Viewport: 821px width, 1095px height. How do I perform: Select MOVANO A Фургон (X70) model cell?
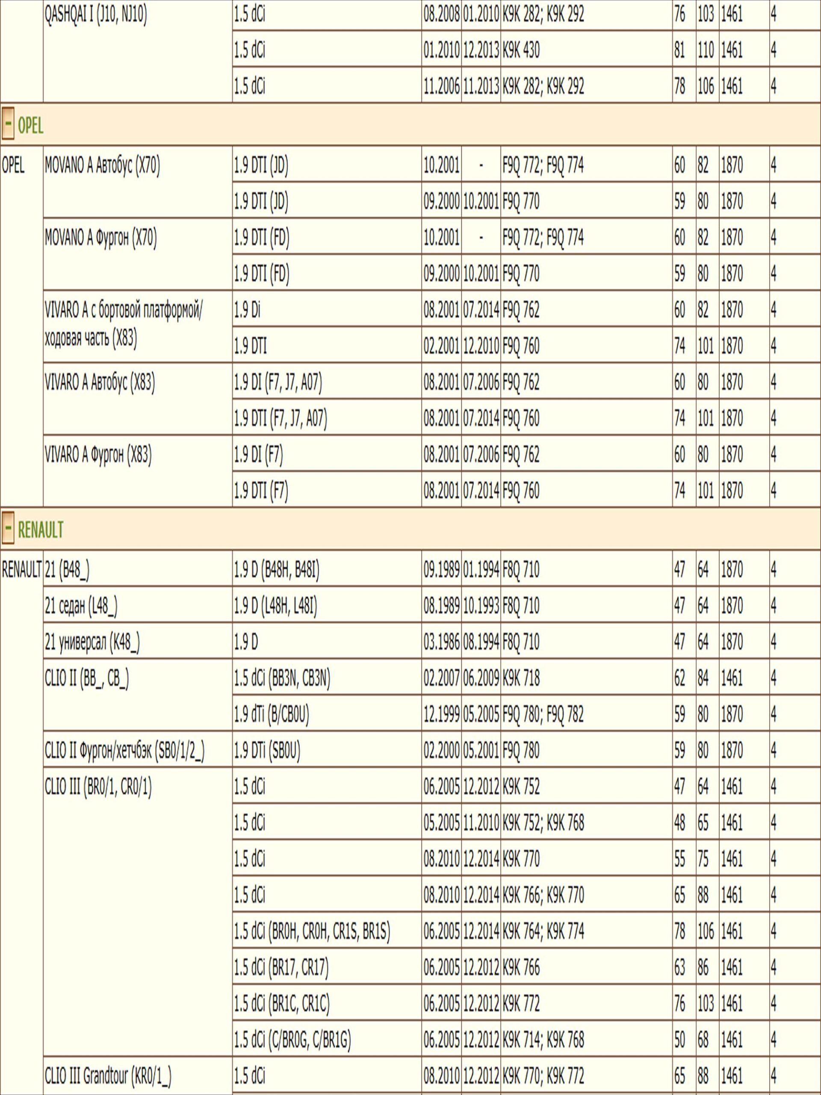(100, 238)
